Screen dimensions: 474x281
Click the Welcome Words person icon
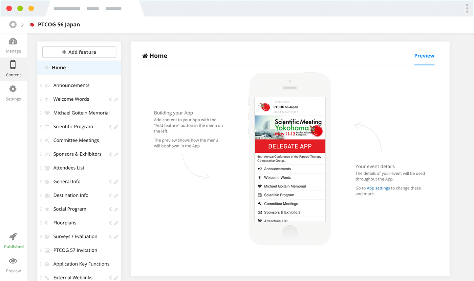coord(47,99)
